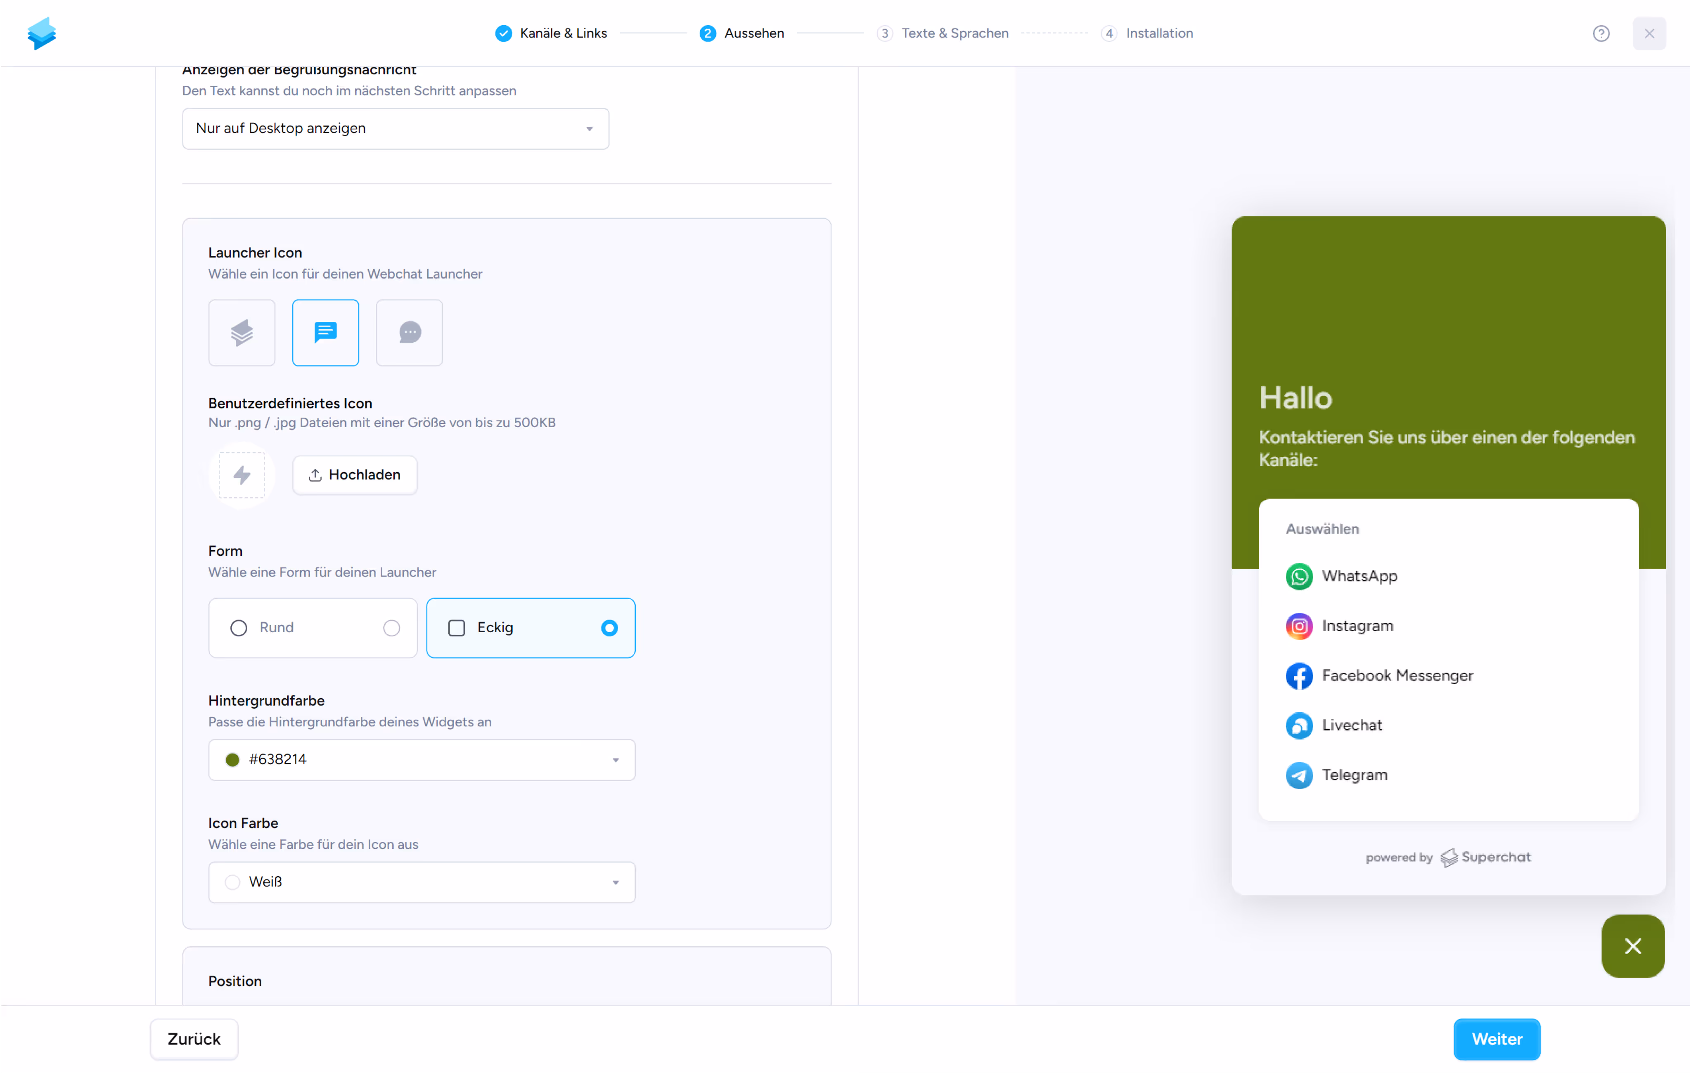The width and height of the screenshot is (1691, 1073).
Task: Select the Rund launcher shape option
Action: [x=313, y=627]
